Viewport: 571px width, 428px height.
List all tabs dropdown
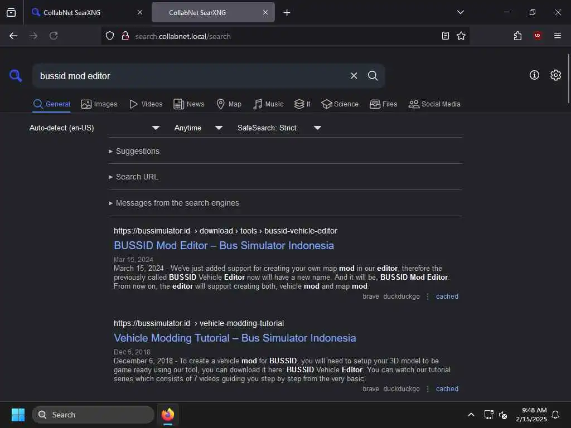tap(460, 12)
